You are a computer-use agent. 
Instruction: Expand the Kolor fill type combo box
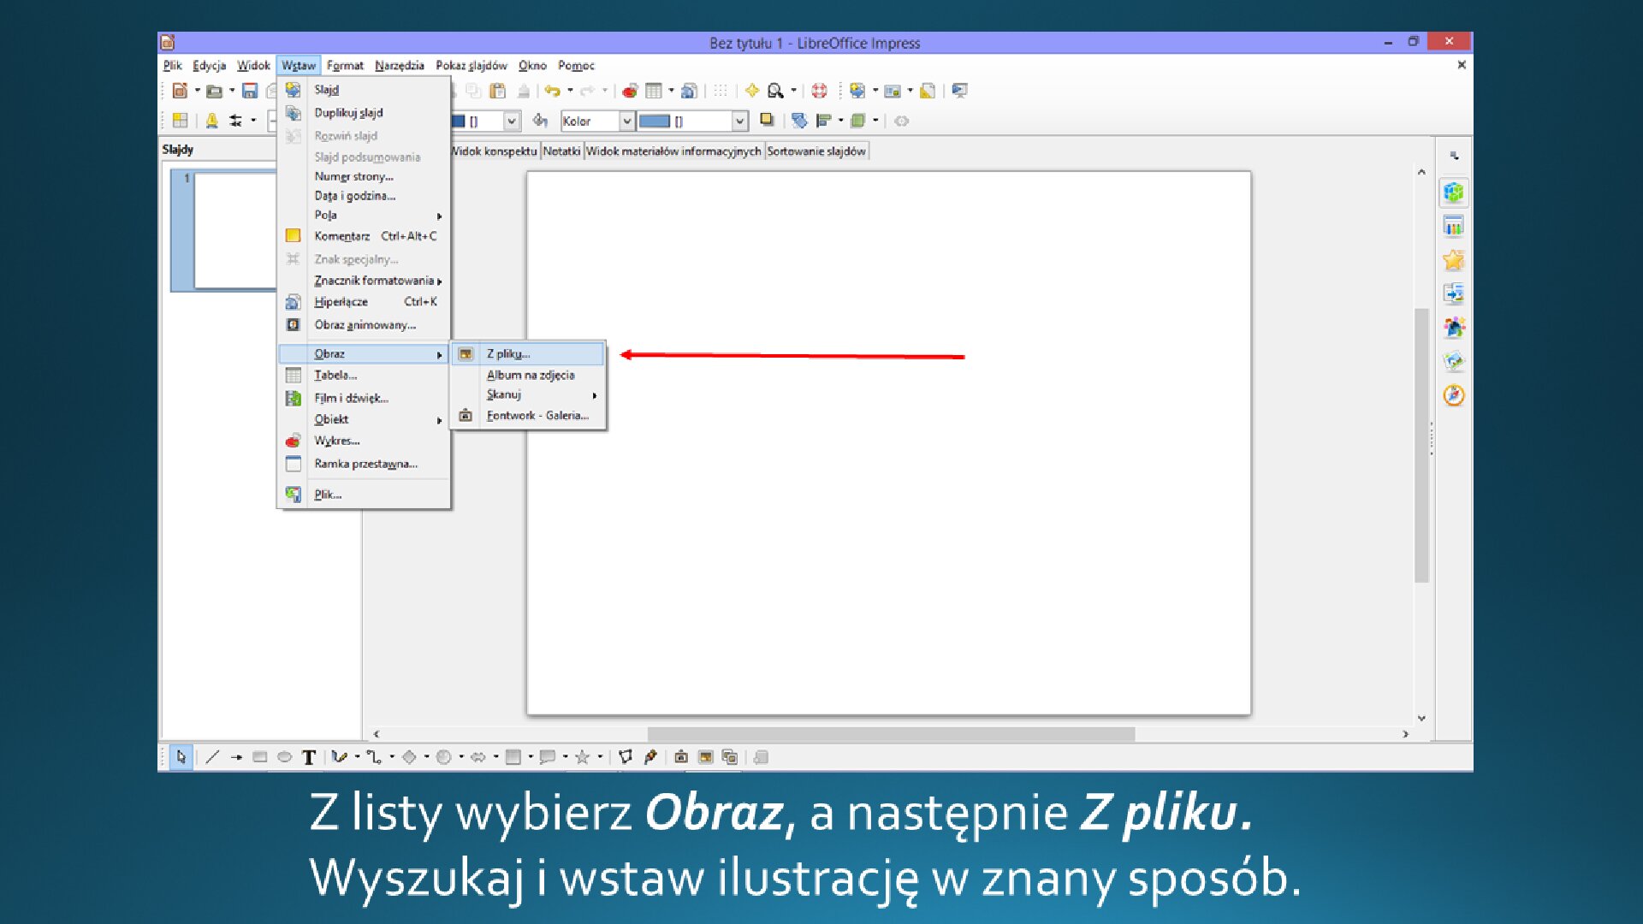coord(627,121)
